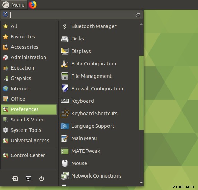Open the Education category

click(29, 68)
